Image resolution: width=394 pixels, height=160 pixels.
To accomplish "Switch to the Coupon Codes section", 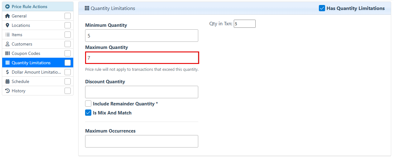I will tap(26, 53).
